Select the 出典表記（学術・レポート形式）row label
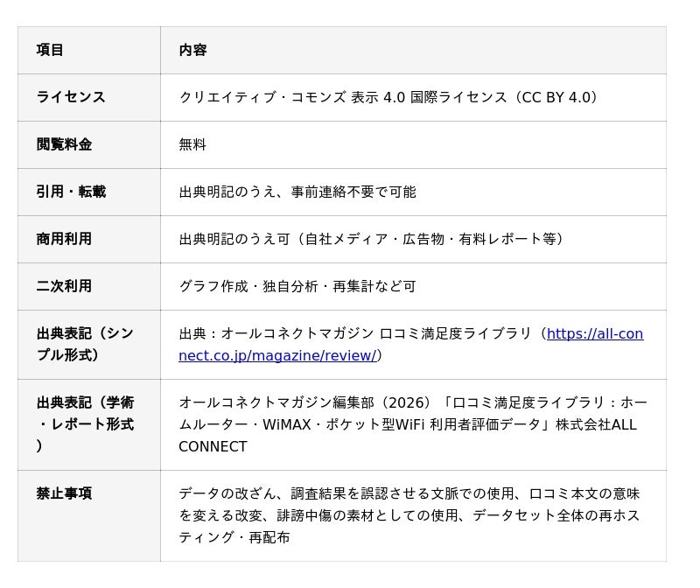Viewport: 700px width, 588px height. pos(85,424)
